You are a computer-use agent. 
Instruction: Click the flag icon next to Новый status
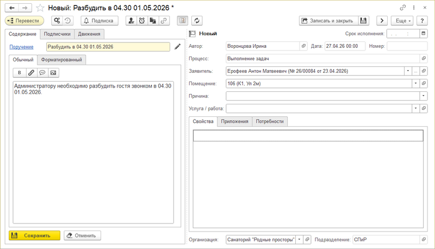[x=192, y=34]
